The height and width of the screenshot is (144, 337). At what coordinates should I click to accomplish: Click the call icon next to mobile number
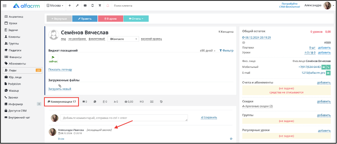(328, 67)
